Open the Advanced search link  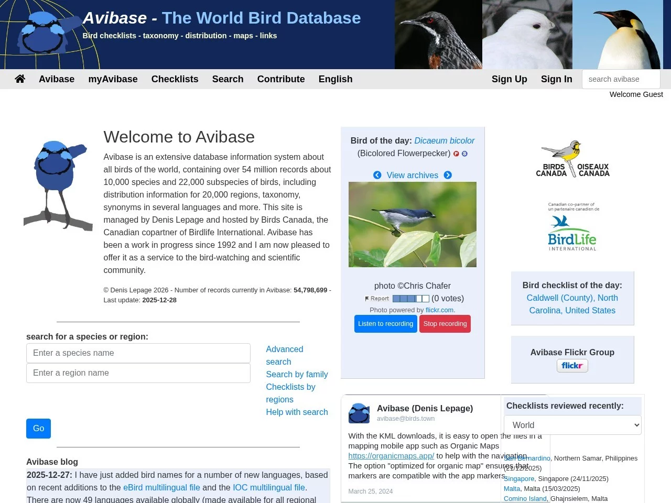285,349
